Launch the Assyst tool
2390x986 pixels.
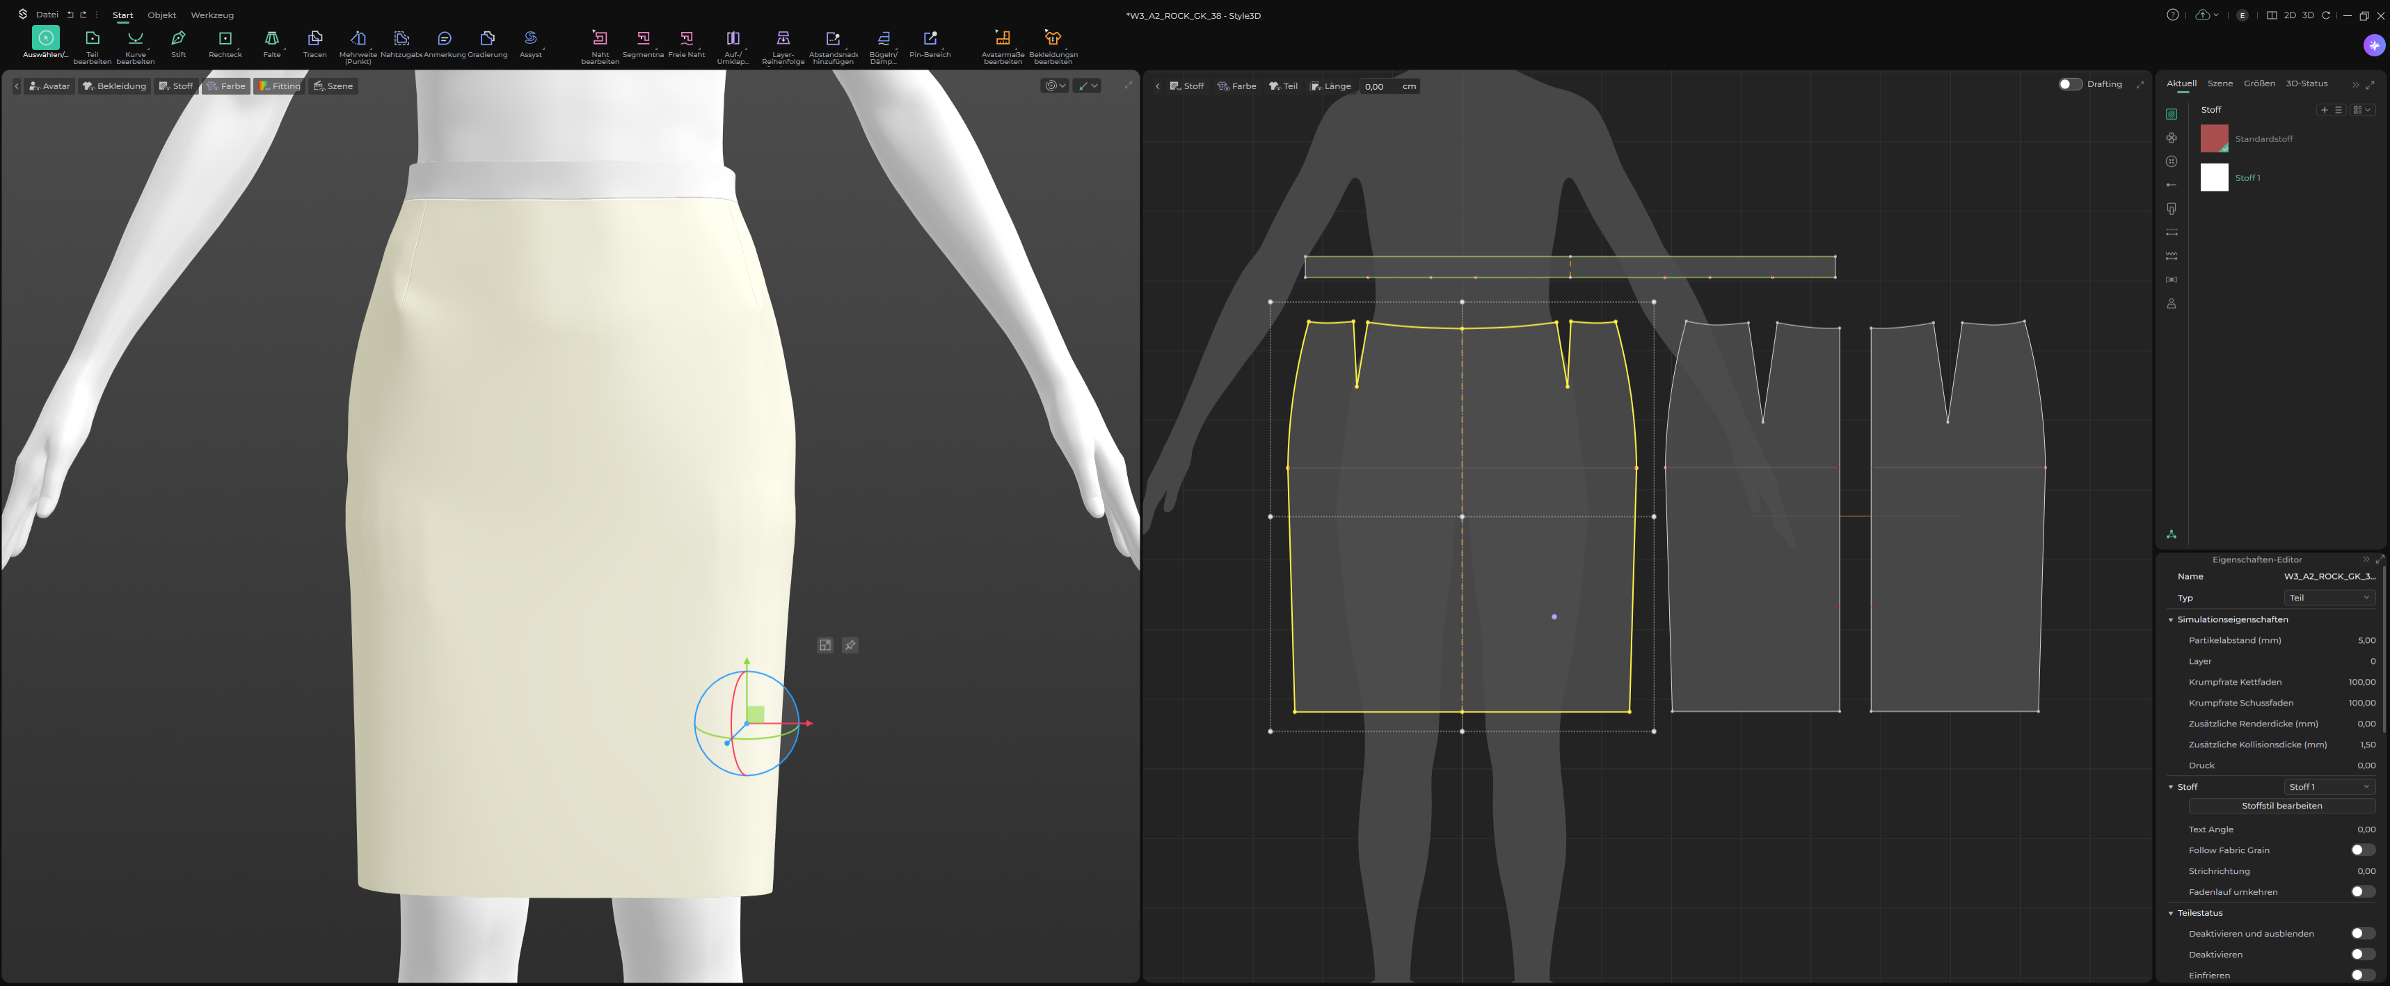[531, 42]
